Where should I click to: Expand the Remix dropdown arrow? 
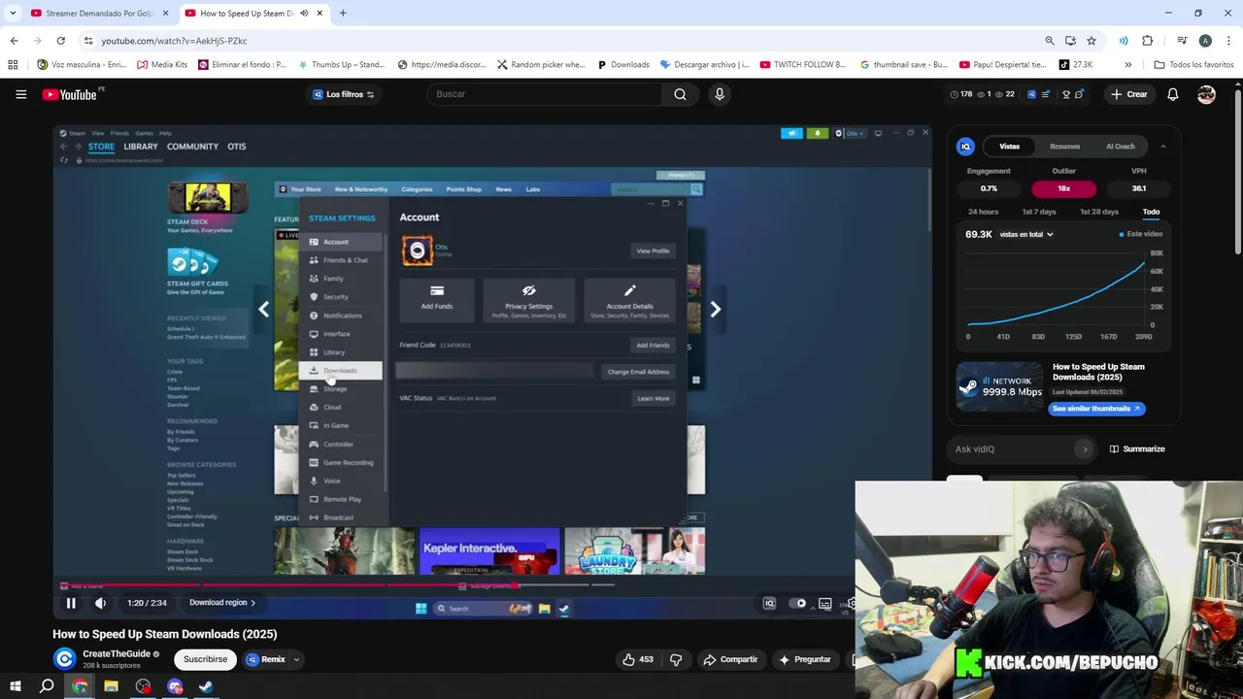tap(296, 659)
